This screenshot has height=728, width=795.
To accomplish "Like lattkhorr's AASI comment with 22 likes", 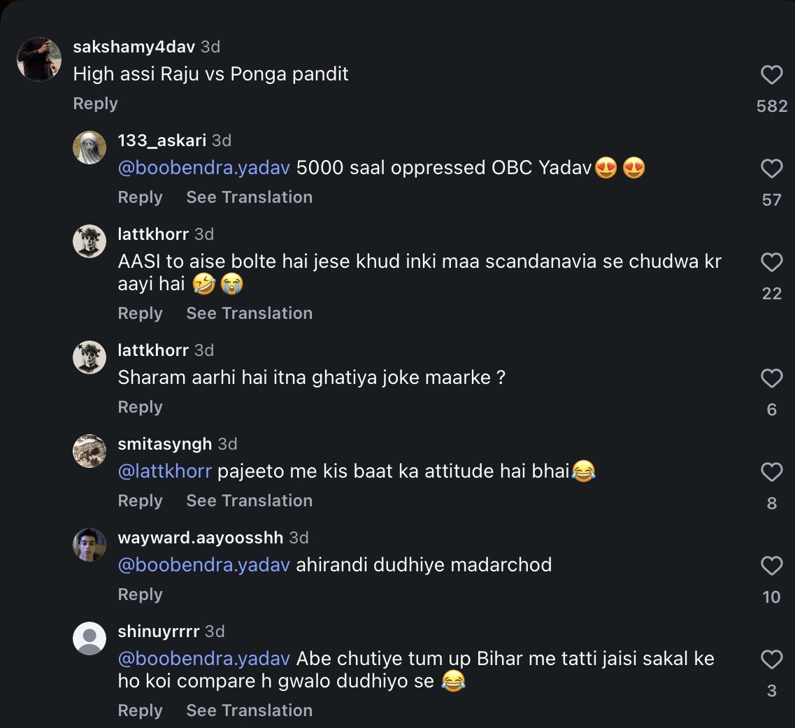I will click(x=772, y=263).
